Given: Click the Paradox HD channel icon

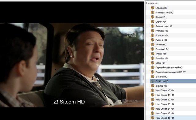Looking at the screenshot, I should point(152,49).
